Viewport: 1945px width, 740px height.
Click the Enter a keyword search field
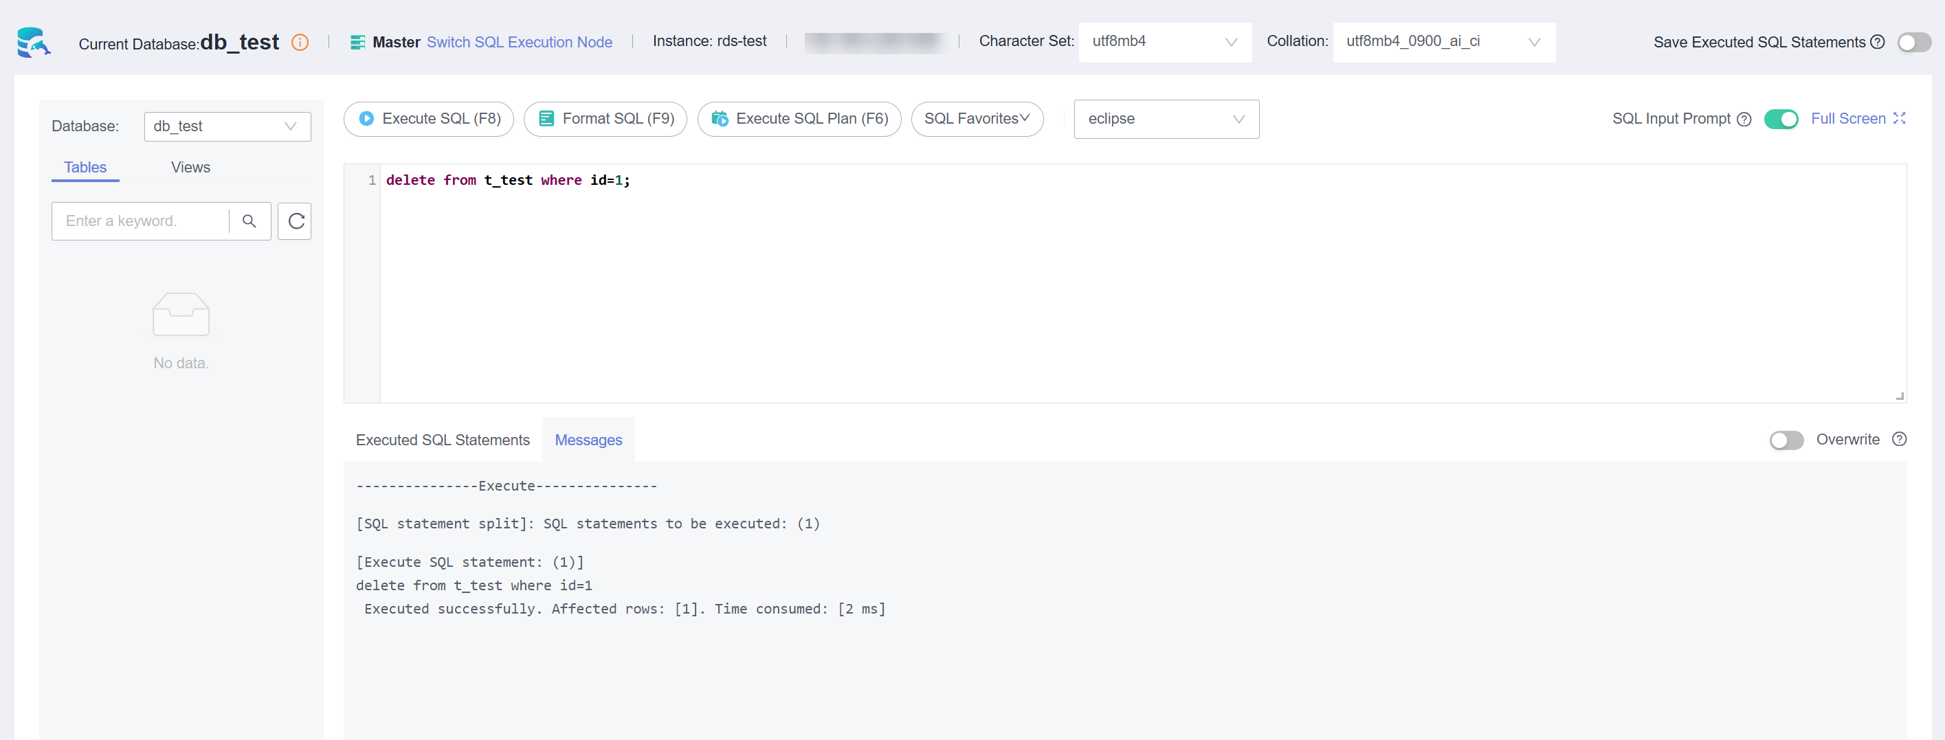(x=140, y=221)
